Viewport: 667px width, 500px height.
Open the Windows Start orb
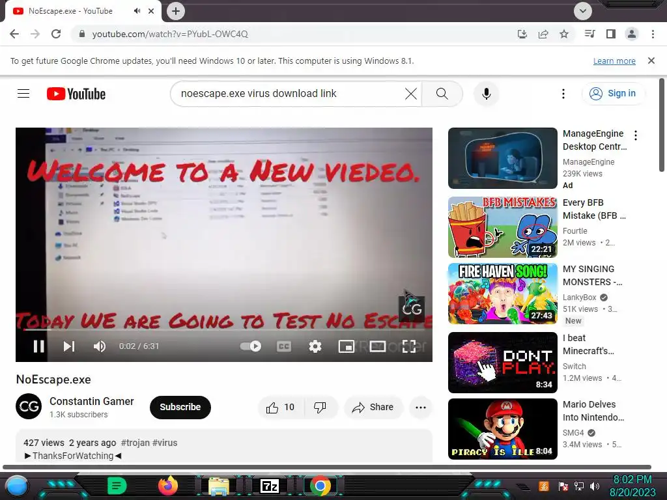click(16, 486)
